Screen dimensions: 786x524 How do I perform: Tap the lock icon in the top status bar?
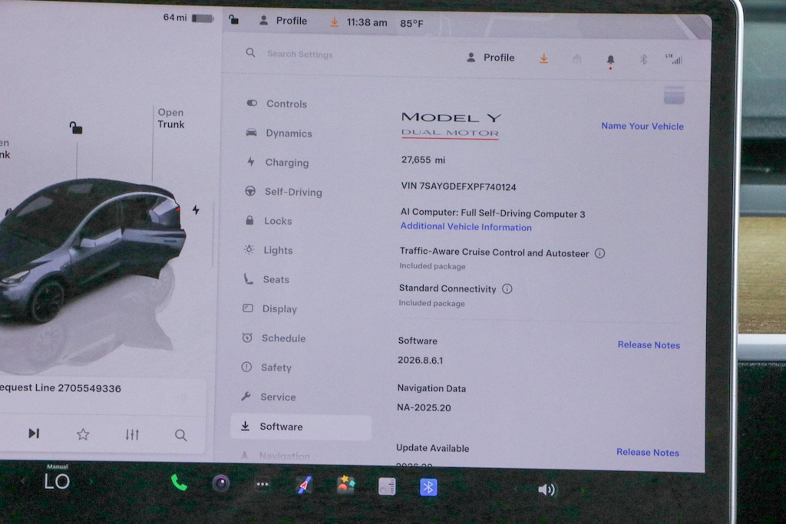[233, 20]
